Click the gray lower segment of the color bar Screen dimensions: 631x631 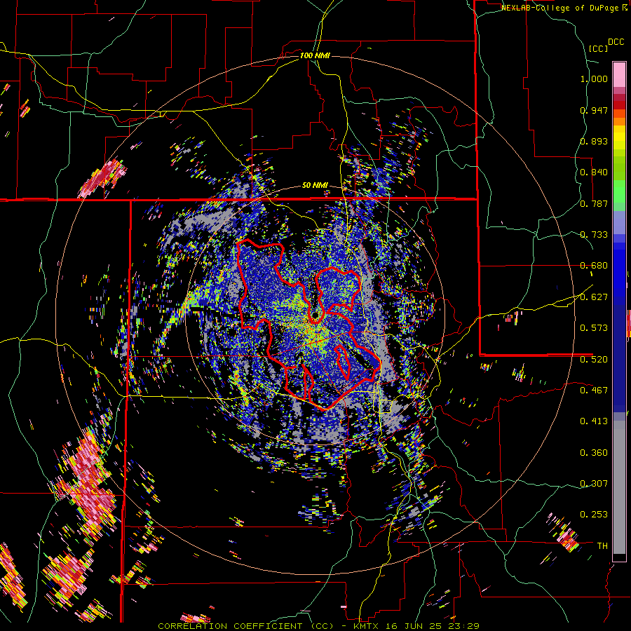click(619, 487)
